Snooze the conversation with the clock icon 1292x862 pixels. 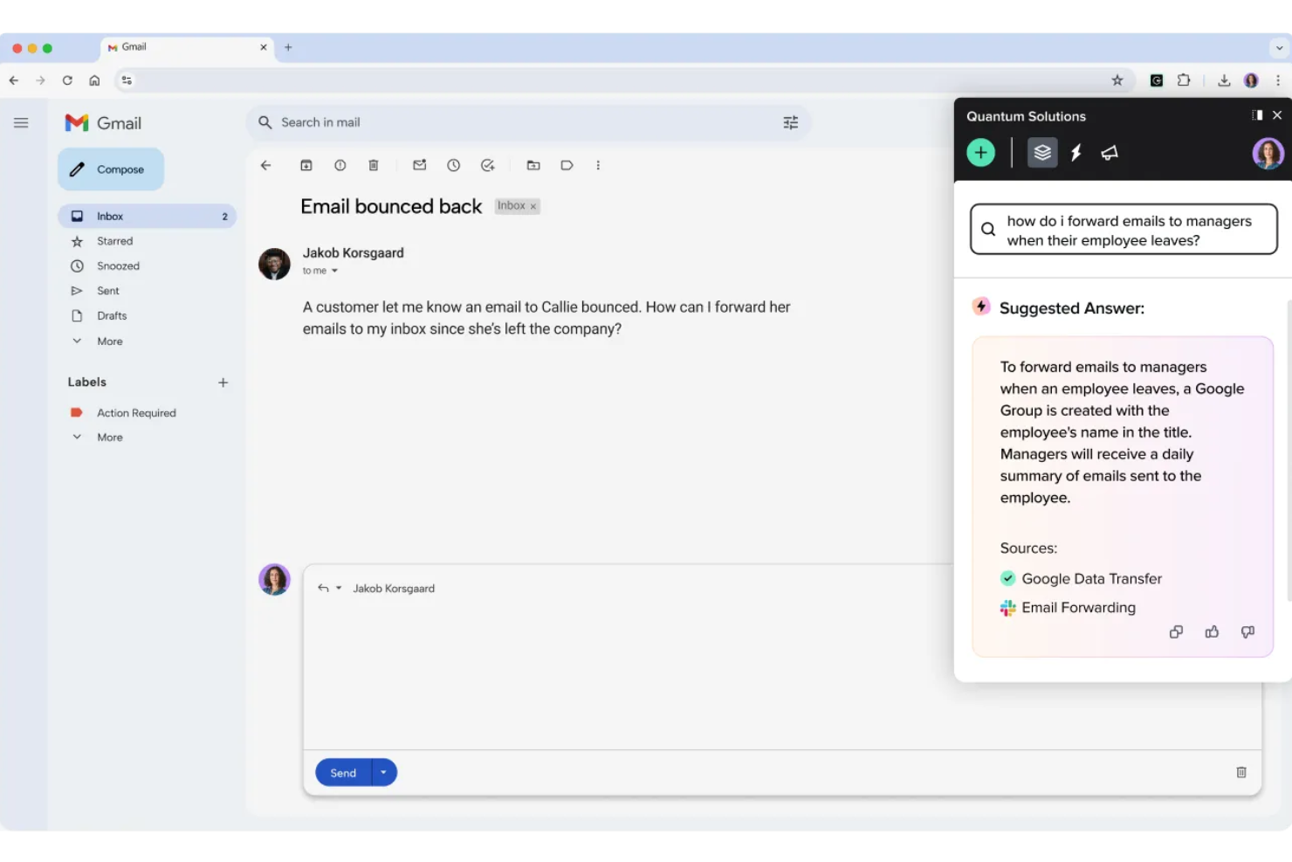453,165
